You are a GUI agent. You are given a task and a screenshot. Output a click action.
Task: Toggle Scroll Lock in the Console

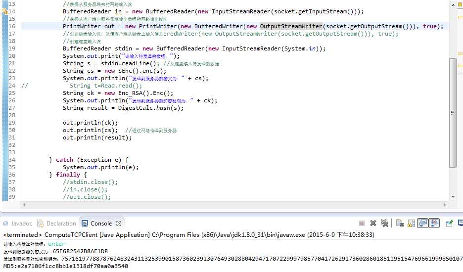[x=412, y=223]
